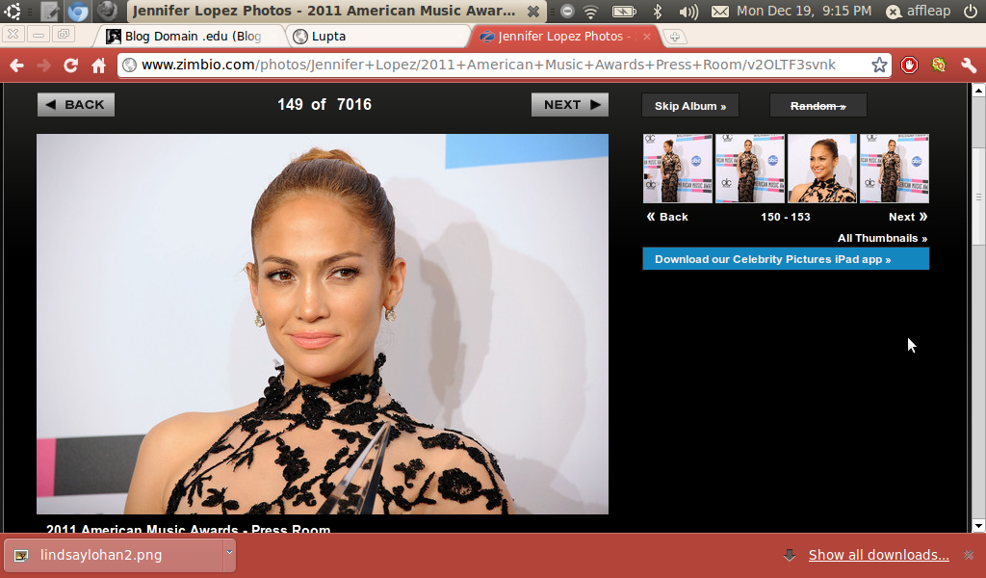986x578 pixels.
Task: Open the sound volume indicator
Action: (688, 11)
